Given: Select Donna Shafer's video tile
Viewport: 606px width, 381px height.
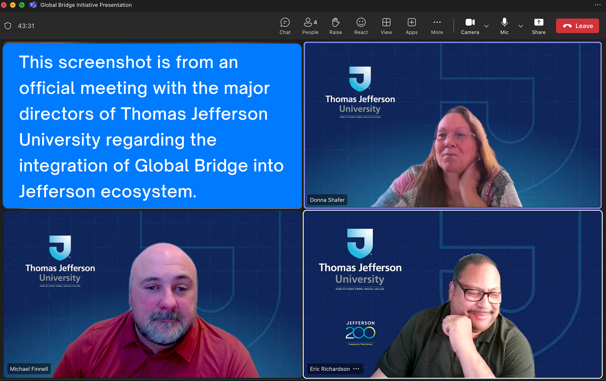Looking at the screenshot, I should 452,125.
